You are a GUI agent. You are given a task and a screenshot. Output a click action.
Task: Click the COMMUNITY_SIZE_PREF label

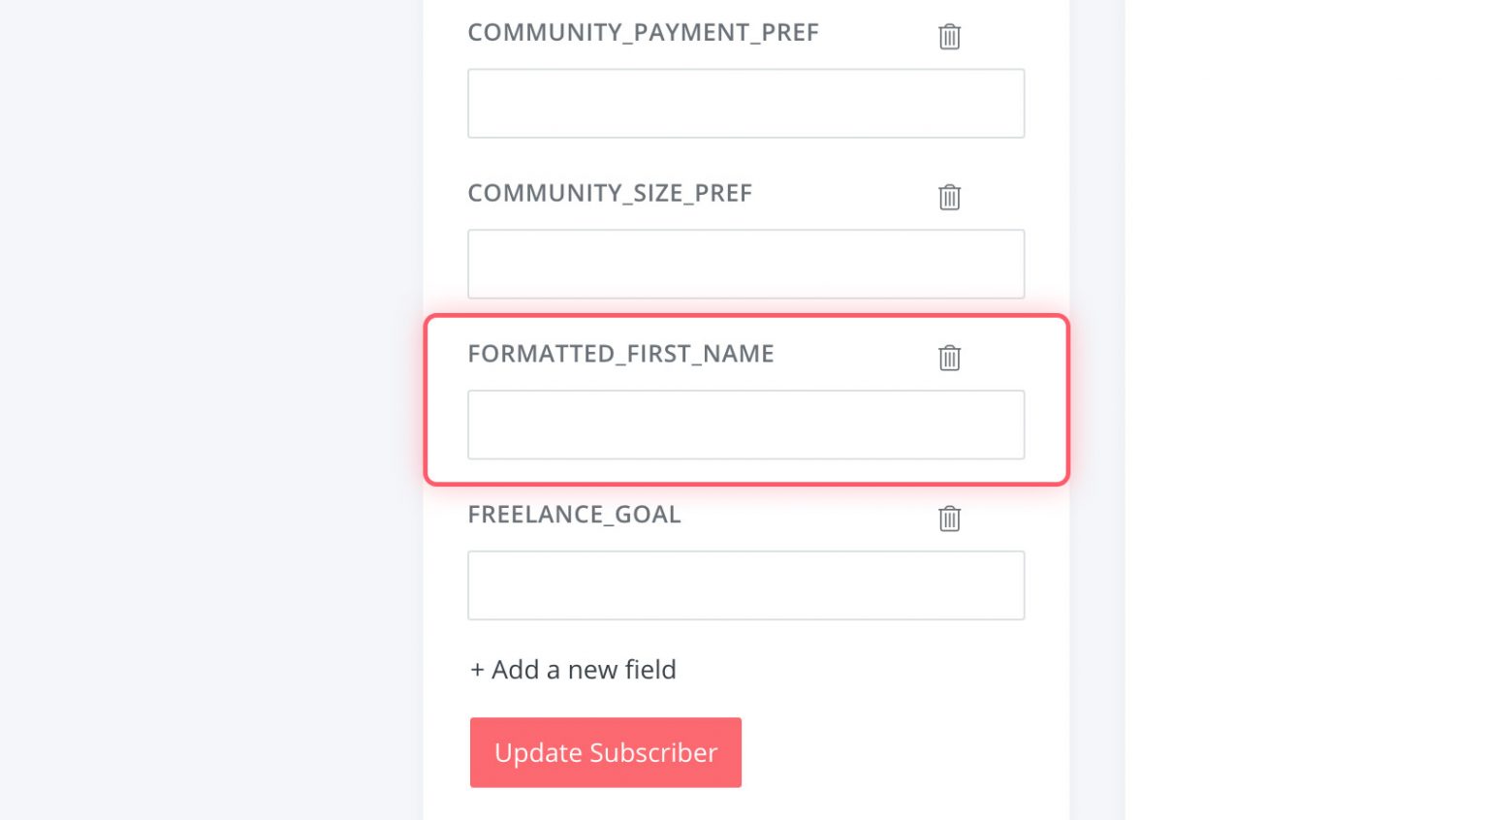click(610, 193)
